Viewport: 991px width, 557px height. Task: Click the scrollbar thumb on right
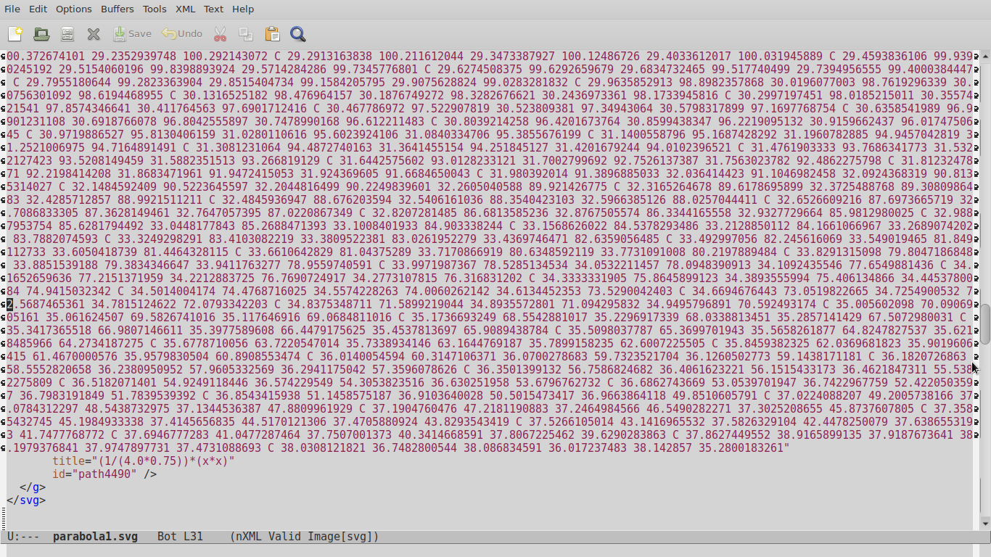click(x=985, y=324)
